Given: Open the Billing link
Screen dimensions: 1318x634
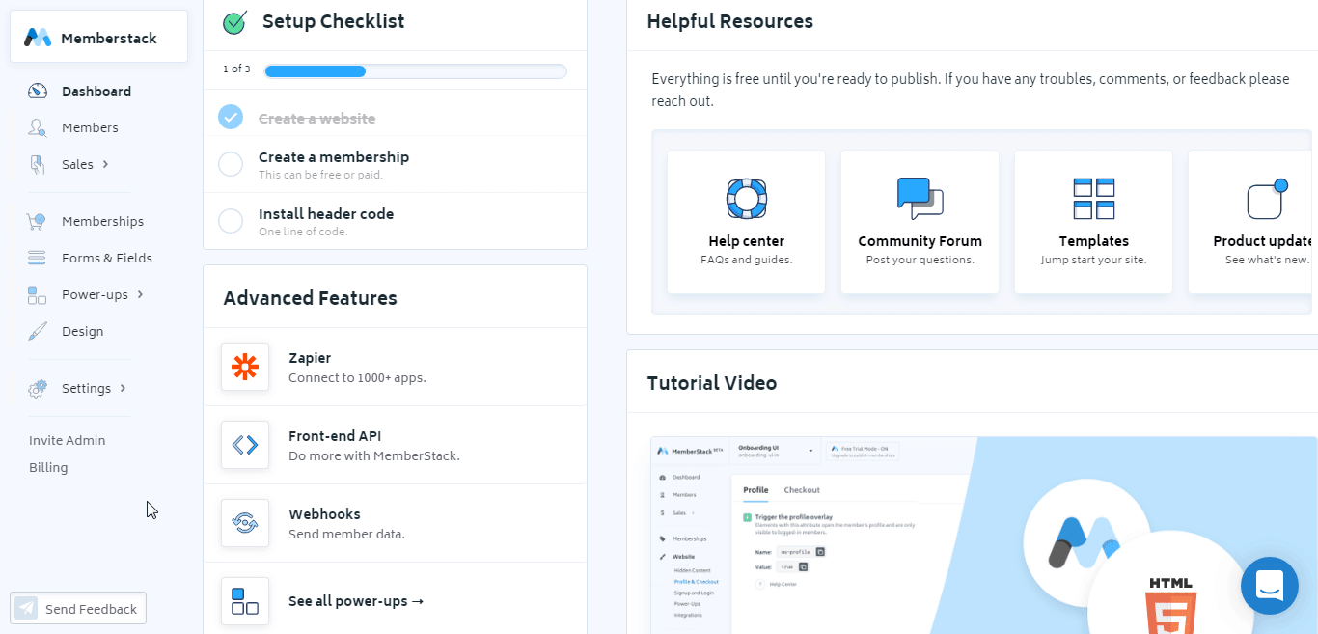Looking at the screenshot, I should point(48,467).
